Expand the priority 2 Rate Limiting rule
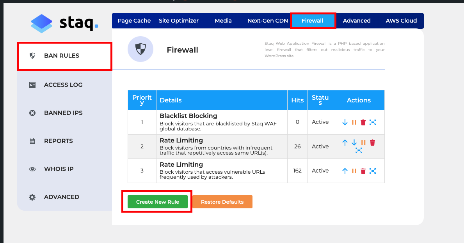This screenshot has height=243, width=464. click(359, 150)
